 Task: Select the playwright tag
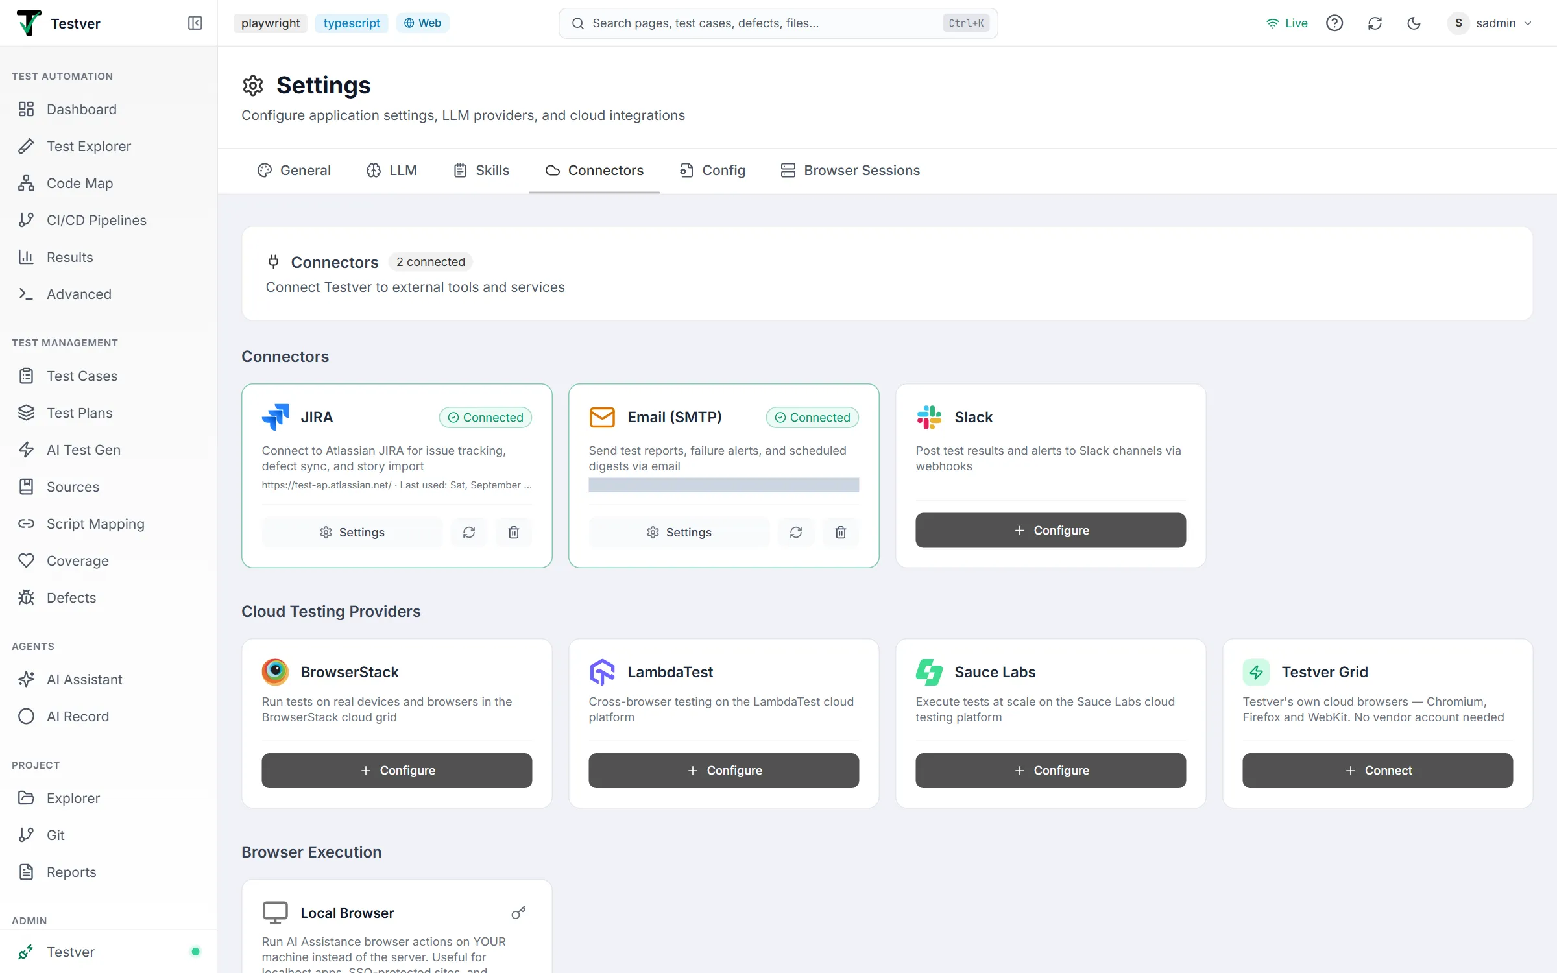tap(271, 23)
